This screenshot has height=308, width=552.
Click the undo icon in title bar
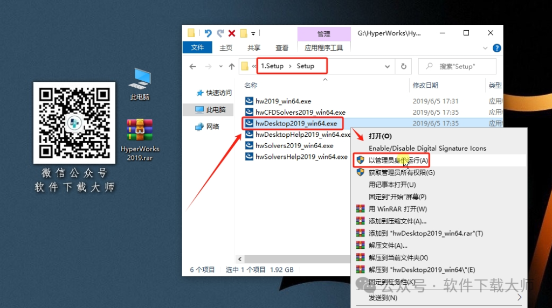(x=208, y=33)
